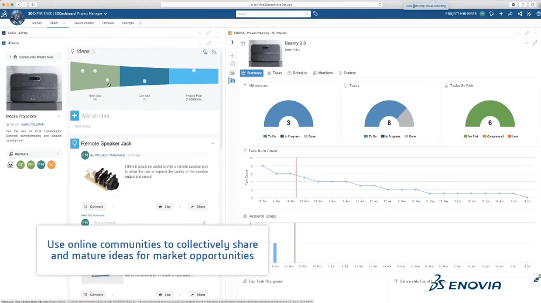Open Garth COLEMAN profile link
This screenshot has width=541, height=303.
pos(33,125)
